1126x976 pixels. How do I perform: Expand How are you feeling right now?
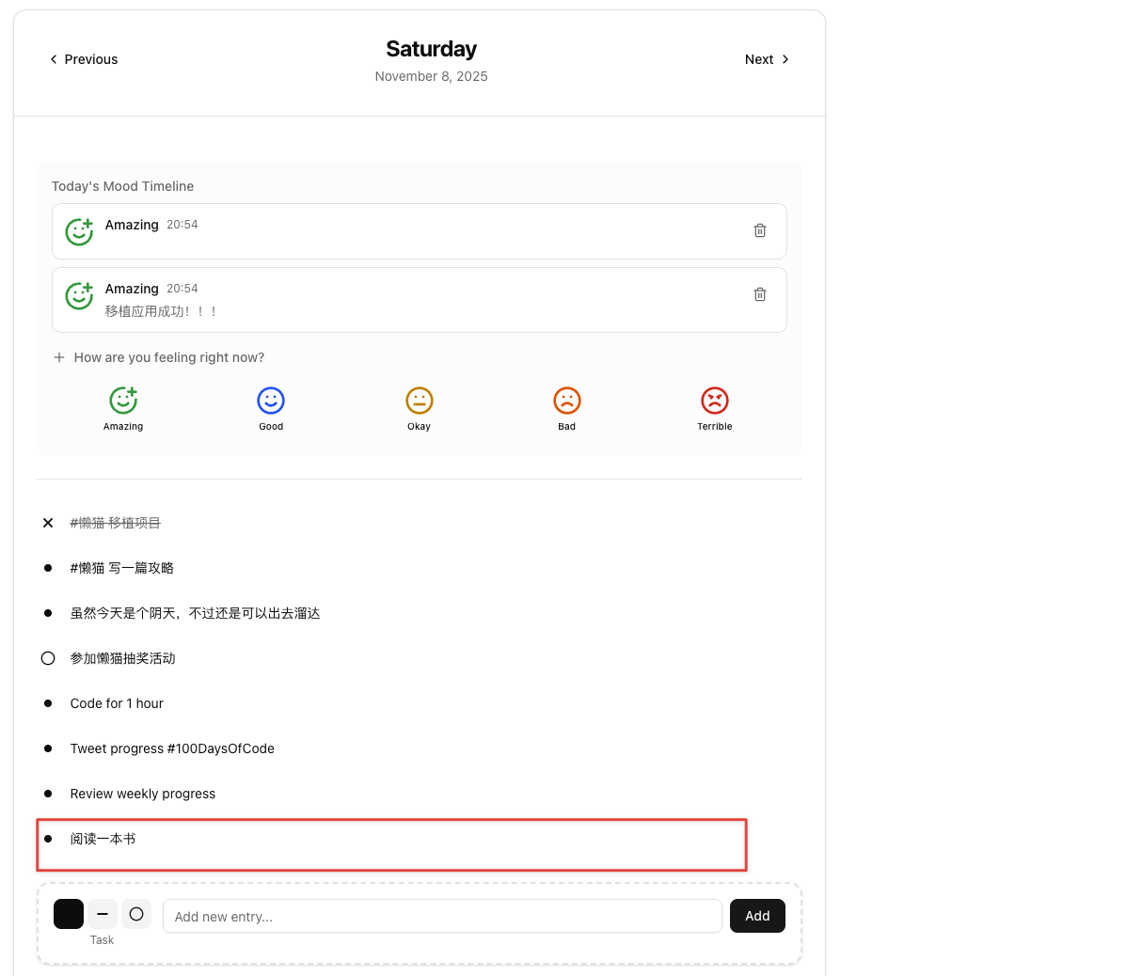click(159, 357)
